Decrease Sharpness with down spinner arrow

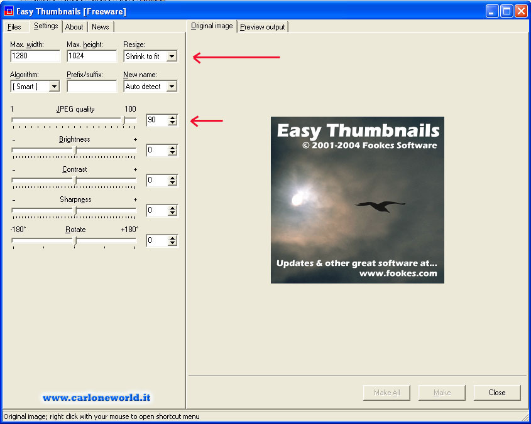(173, 213)
